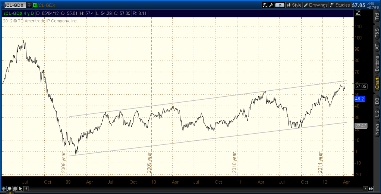Click the scale toggle icon above price axis

tap(358, 13)
